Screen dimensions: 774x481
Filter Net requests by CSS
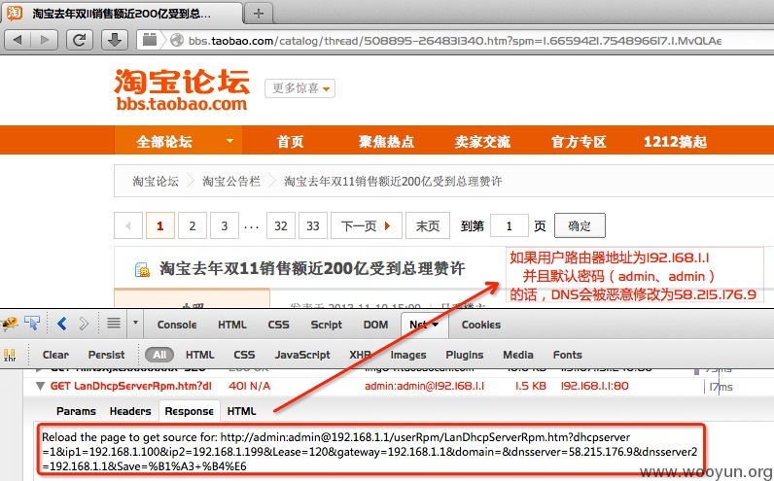coord(244,355)
